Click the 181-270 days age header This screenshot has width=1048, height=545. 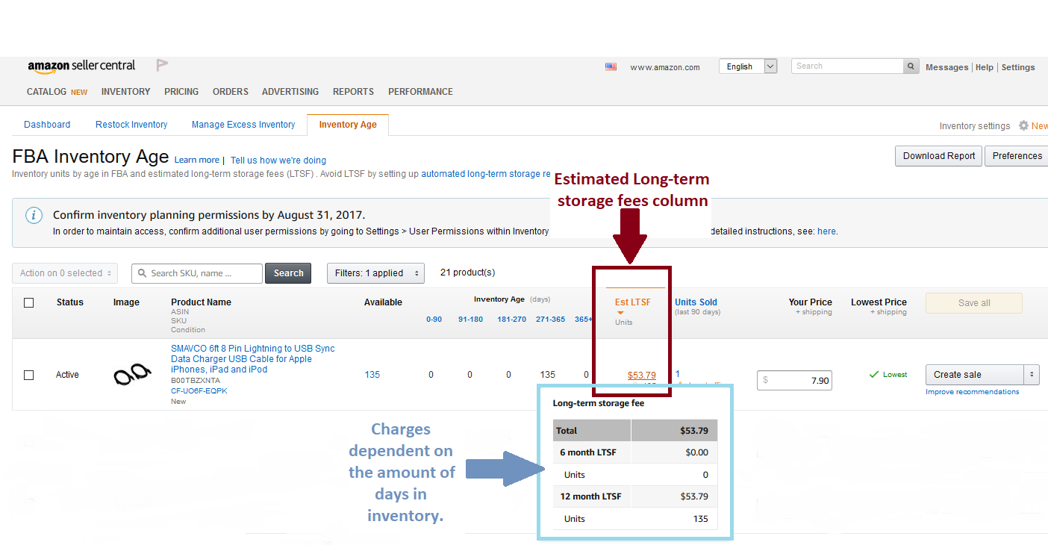coord(512,320)
